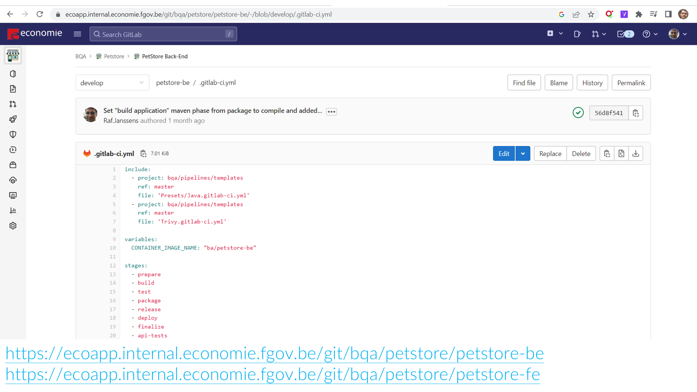697x392 pixels.
Task: Toggle the main hamburger menu
Action: tap(77, 34)
